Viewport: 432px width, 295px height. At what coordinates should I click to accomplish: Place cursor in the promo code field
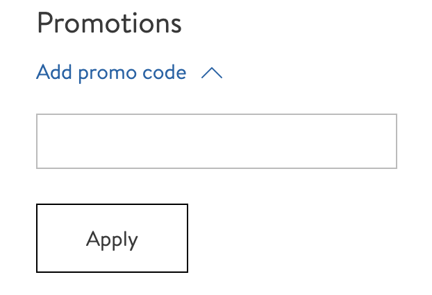[216, 141]
